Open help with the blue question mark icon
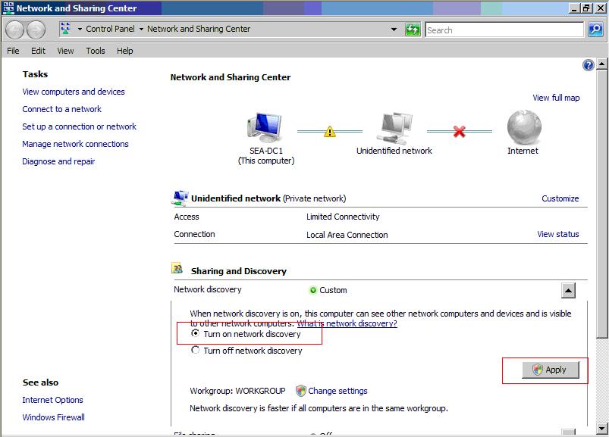The image size is (609, 437). point(588,66)
